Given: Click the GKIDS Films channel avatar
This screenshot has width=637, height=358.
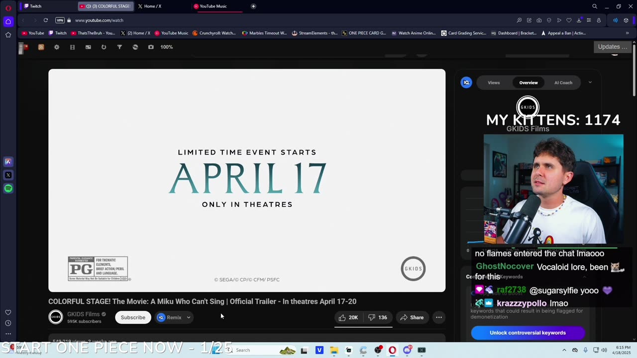Looking at the screenshot, I should click(56, 317).
